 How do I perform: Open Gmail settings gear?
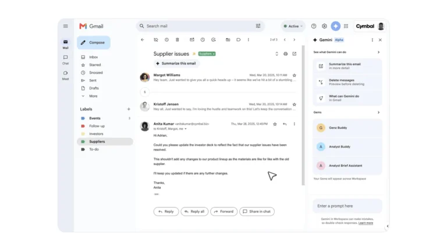pos(324,26)
